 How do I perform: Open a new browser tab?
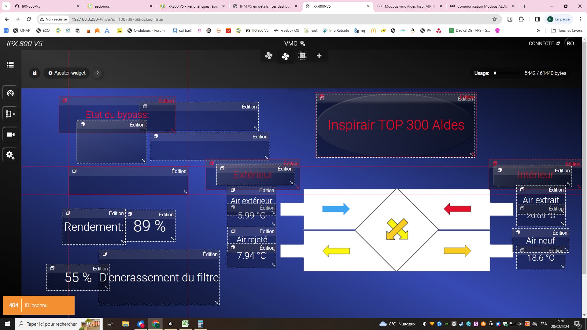tap(524, 6)
